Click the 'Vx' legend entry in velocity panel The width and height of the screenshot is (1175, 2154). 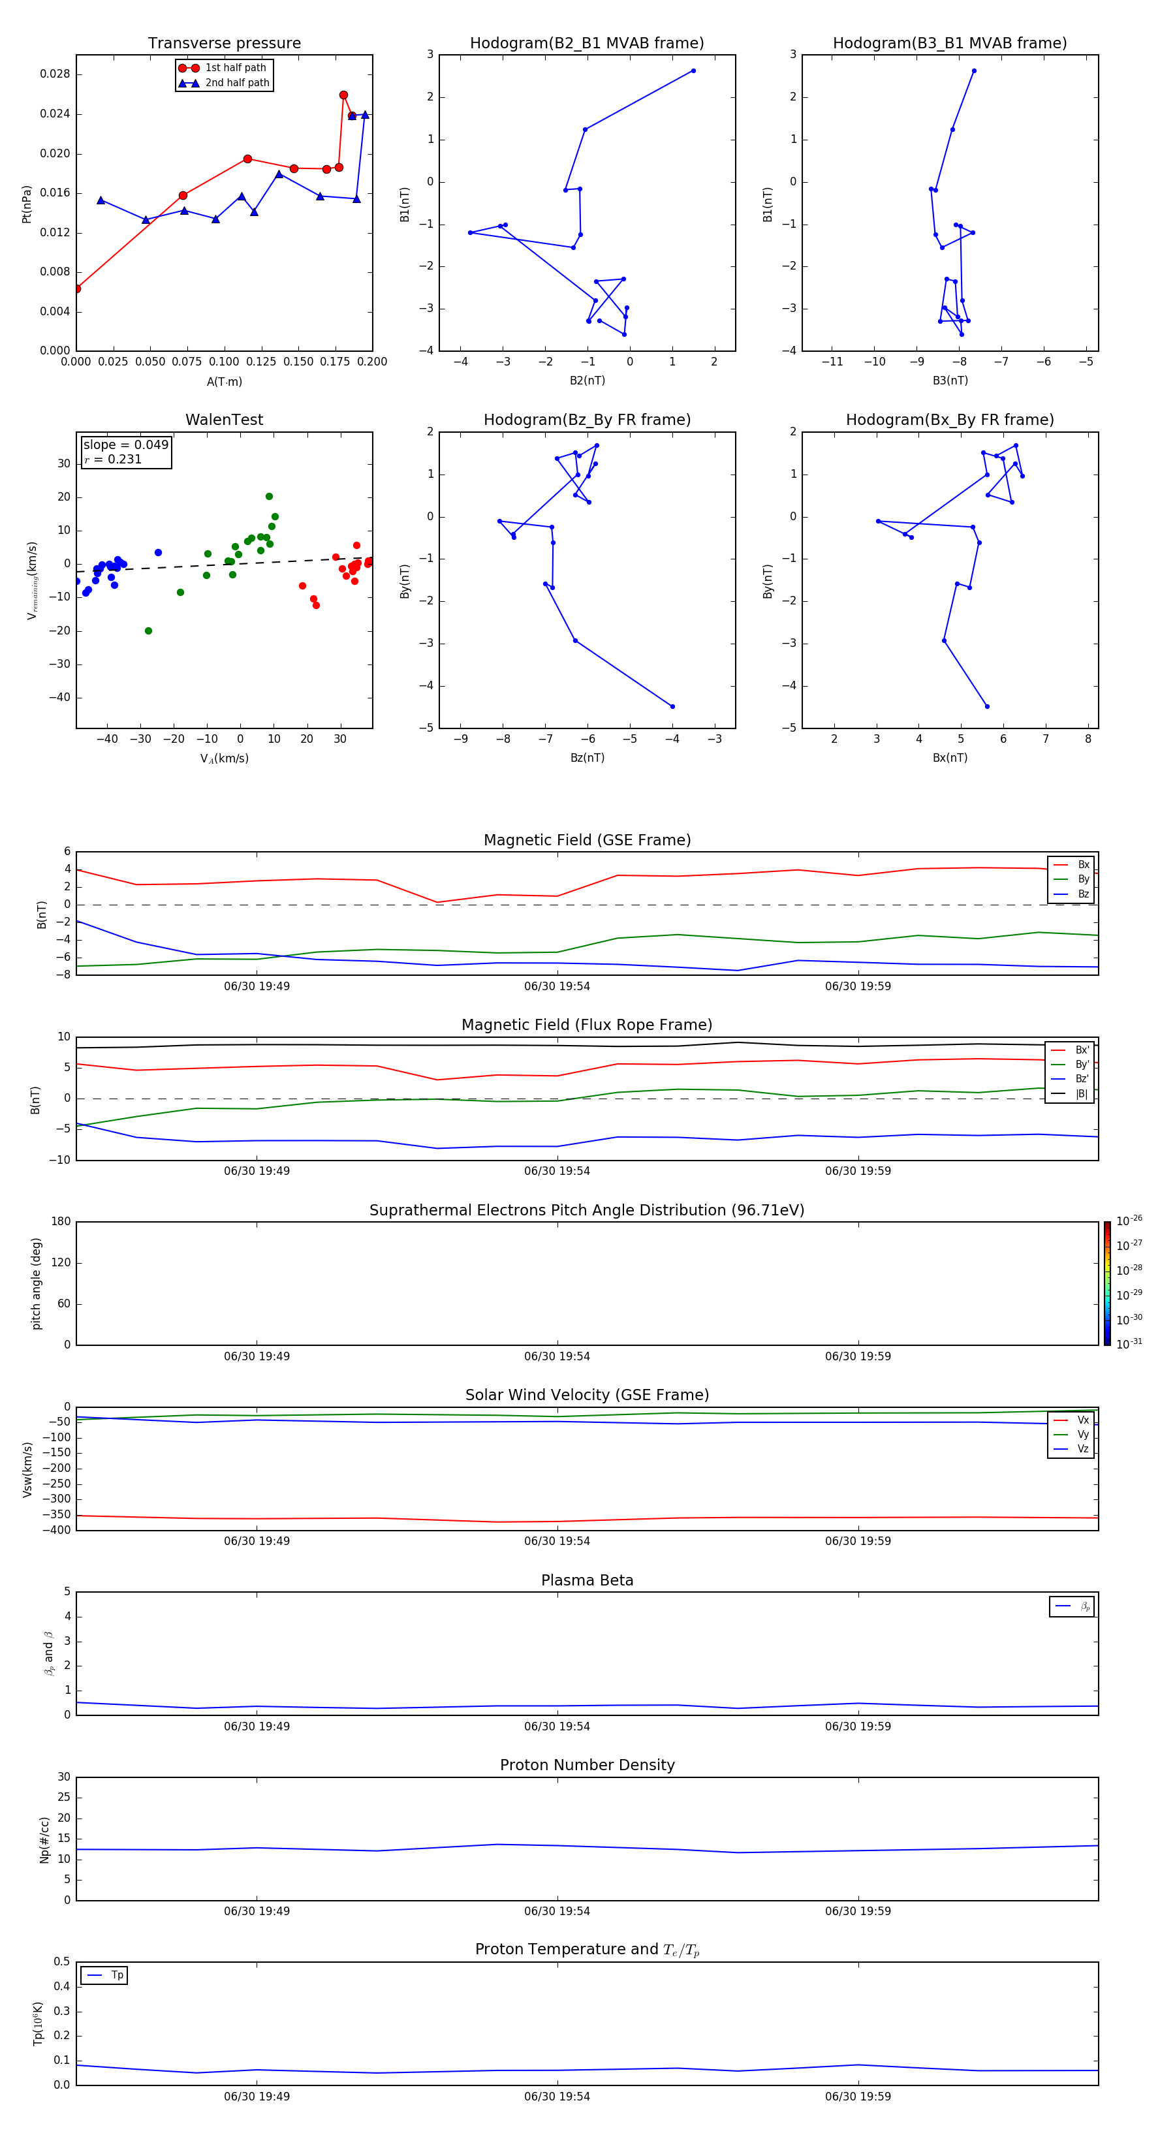tap(1071, 1420)
